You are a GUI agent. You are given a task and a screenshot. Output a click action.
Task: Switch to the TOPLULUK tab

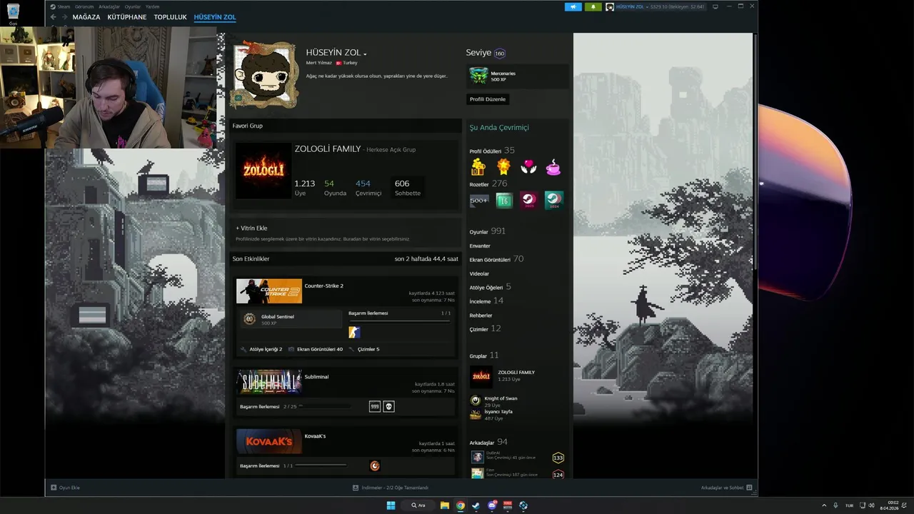click(x=170, y=17)
